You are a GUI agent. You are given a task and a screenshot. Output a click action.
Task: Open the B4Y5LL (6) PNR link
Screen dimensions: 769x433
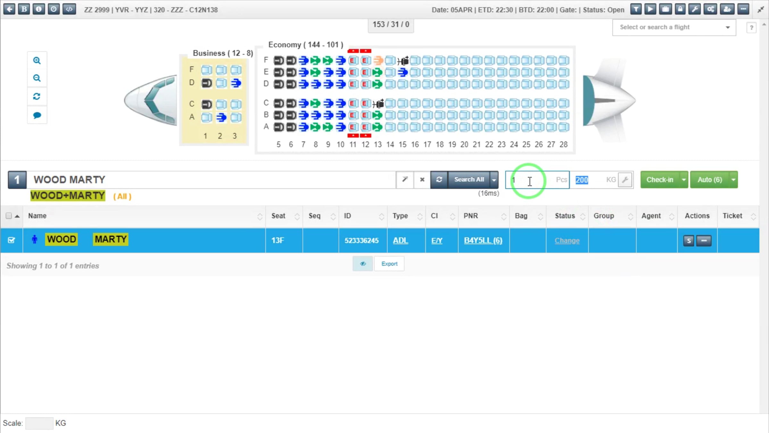click(x=483, y=240)
